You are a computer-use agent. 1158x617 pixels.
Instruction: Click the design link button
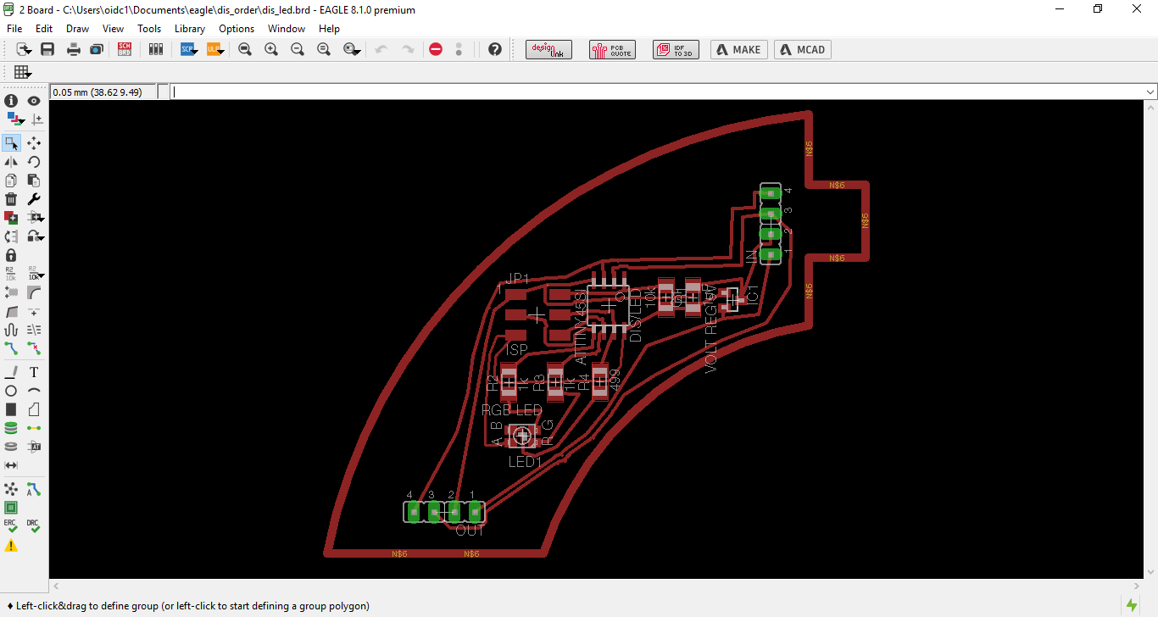pyautogui.click(x=549, y=49)
